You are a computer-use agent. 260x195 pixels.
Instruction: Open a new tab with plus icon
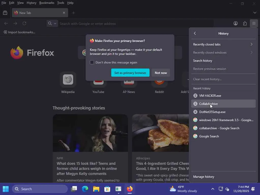click(74, 13)
